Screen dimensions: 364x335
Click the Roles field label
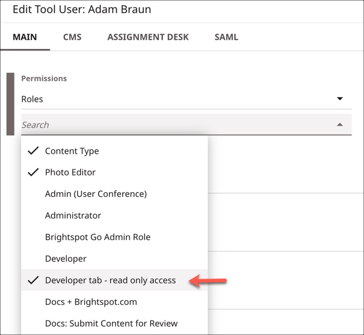pyautogui.click(x=32, y=99)
